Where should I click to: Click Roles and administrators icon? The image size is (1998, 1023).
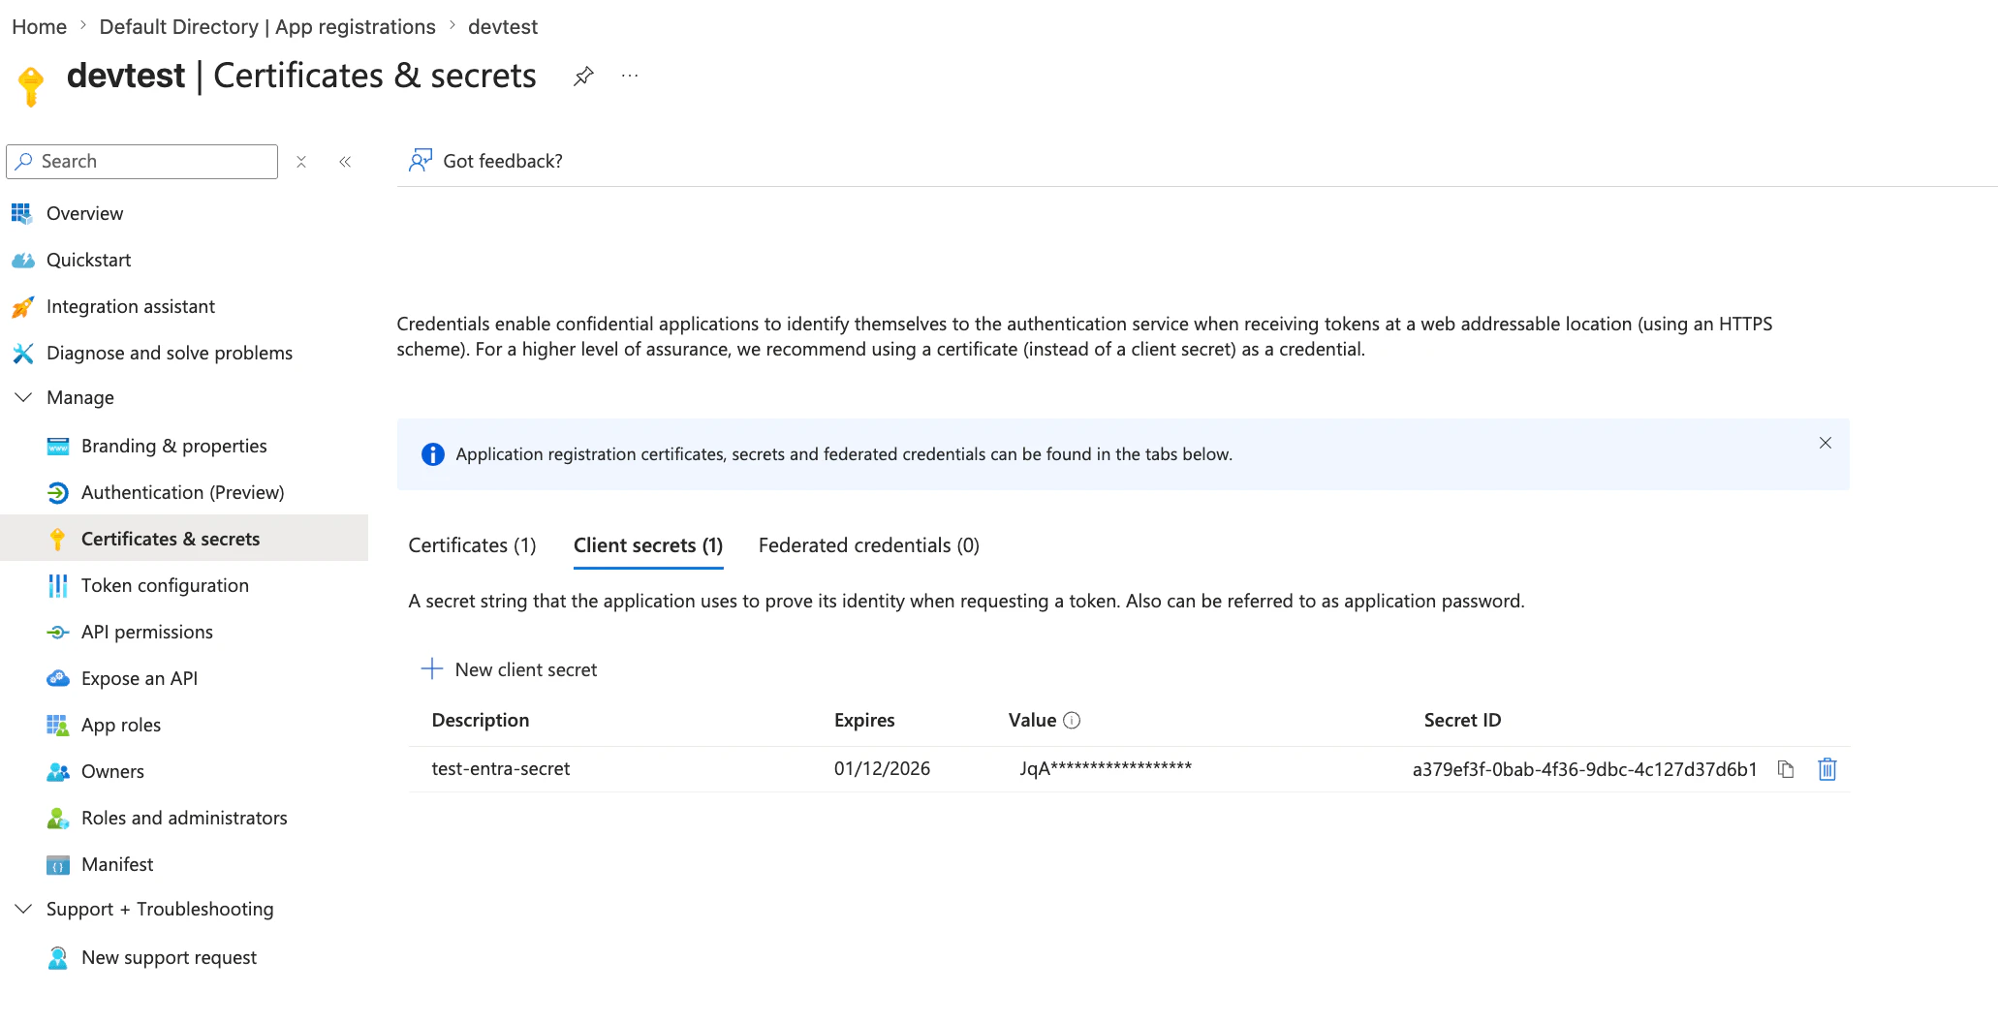(x=58, y=818)
